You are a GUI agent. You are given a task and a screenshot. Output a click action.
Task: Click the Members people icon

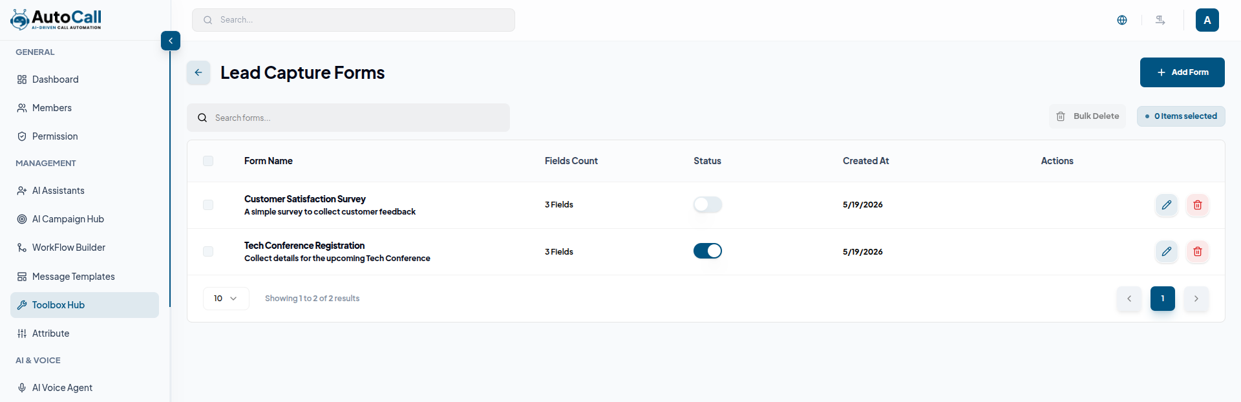point(22,108)
